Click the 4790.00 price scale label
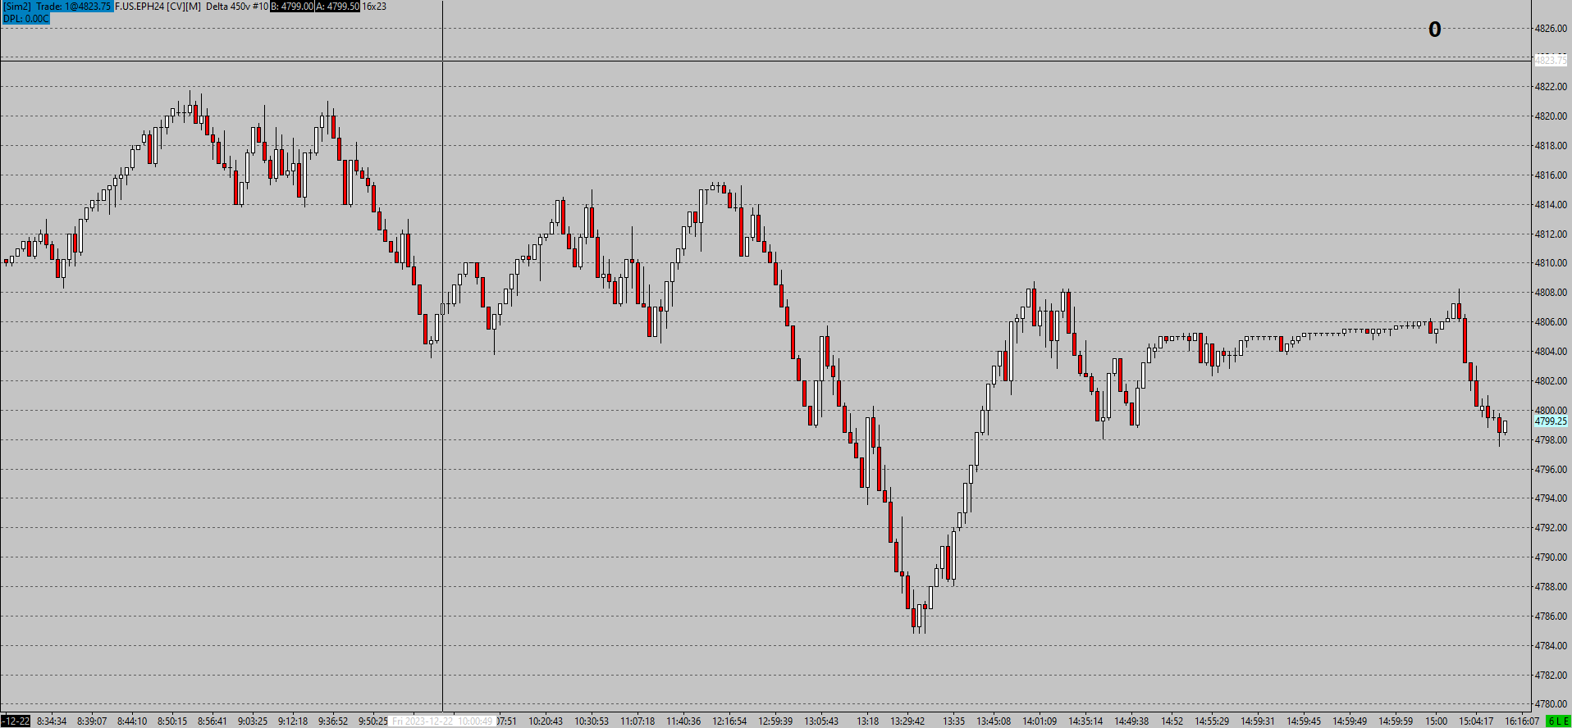Screen dimensions: 1572x728 pos(1551,557)
